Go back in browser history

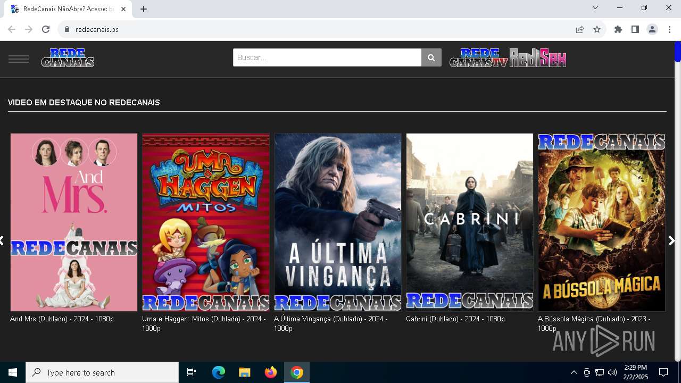pos(12,29)
